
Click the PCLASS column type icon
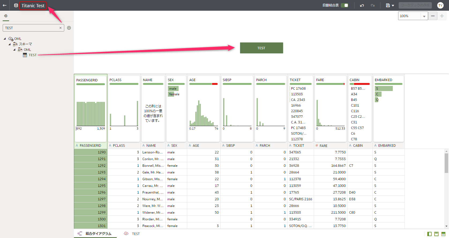pyautogui.click(x=110, y=145)
